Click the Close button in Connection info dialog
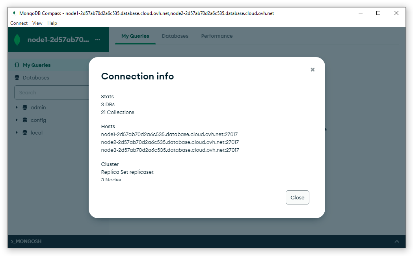413x256 pixels. 297,197
